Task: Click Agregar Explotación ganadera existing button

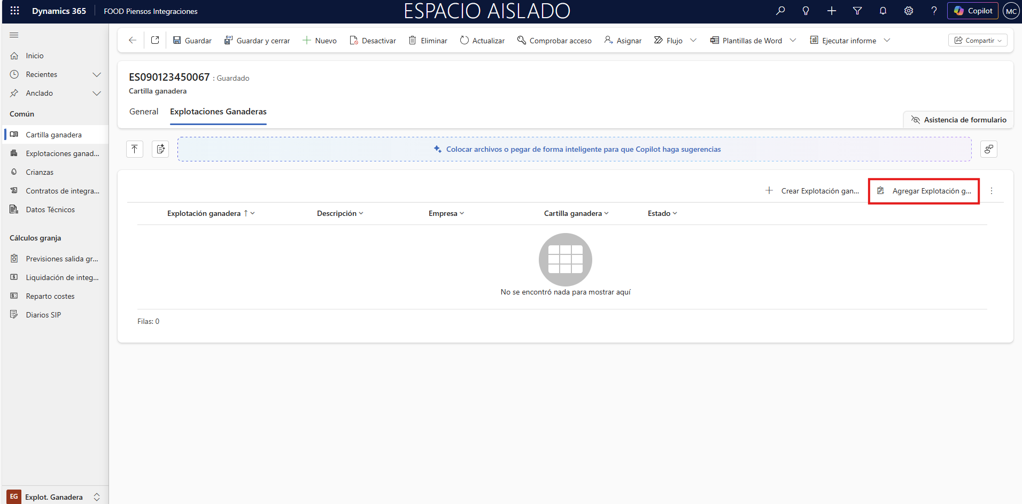Action: pos(924,191)
